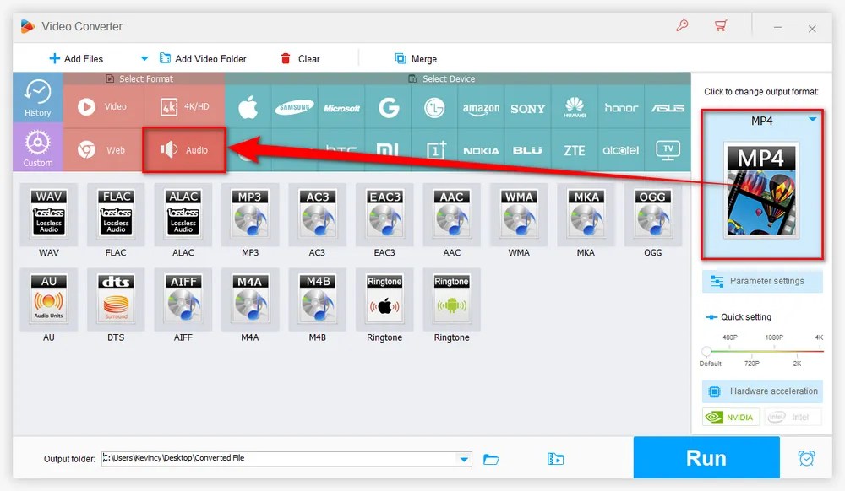Open Google device presets
Screen dimensions: 845x491
tap(389, 107)
